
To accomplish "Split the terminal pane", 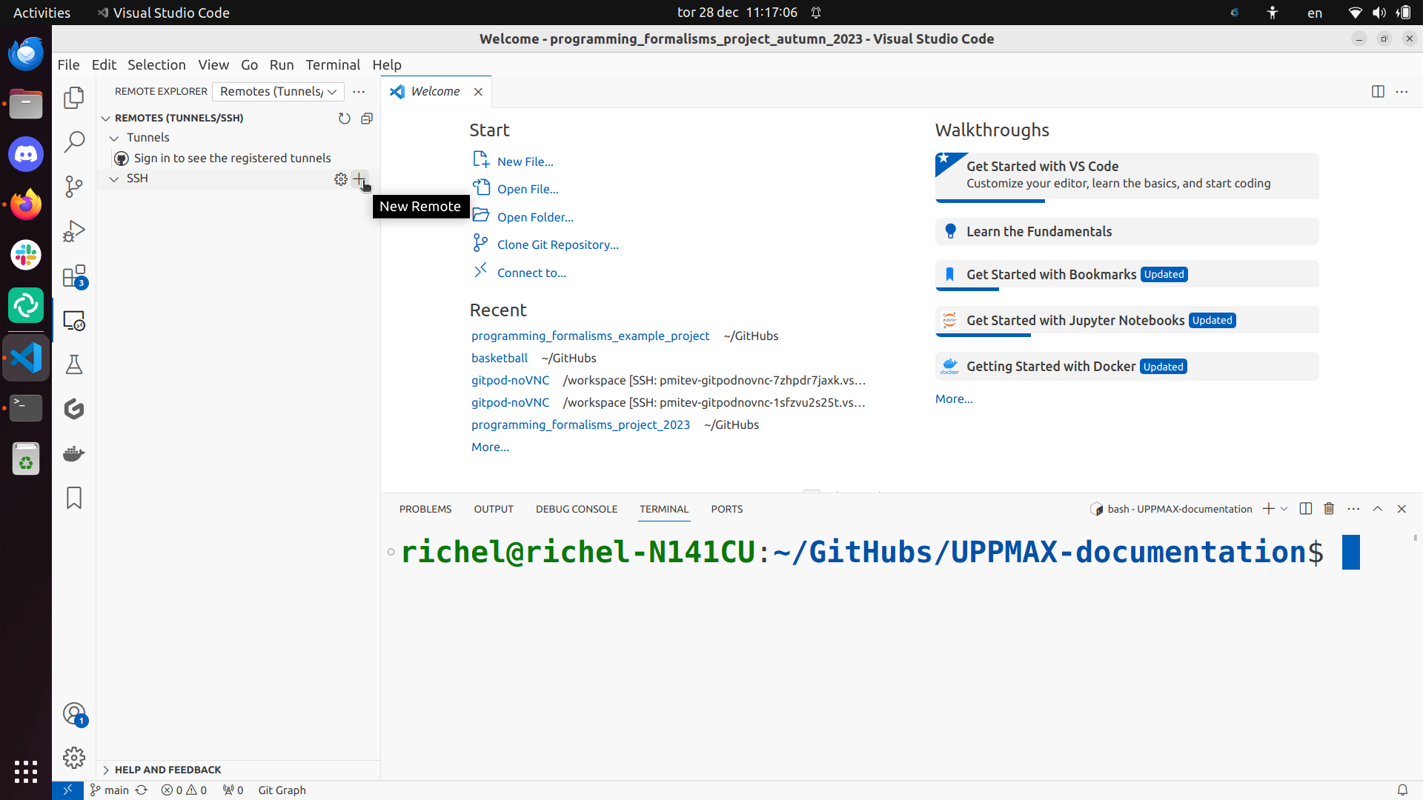I will 1305,509.
